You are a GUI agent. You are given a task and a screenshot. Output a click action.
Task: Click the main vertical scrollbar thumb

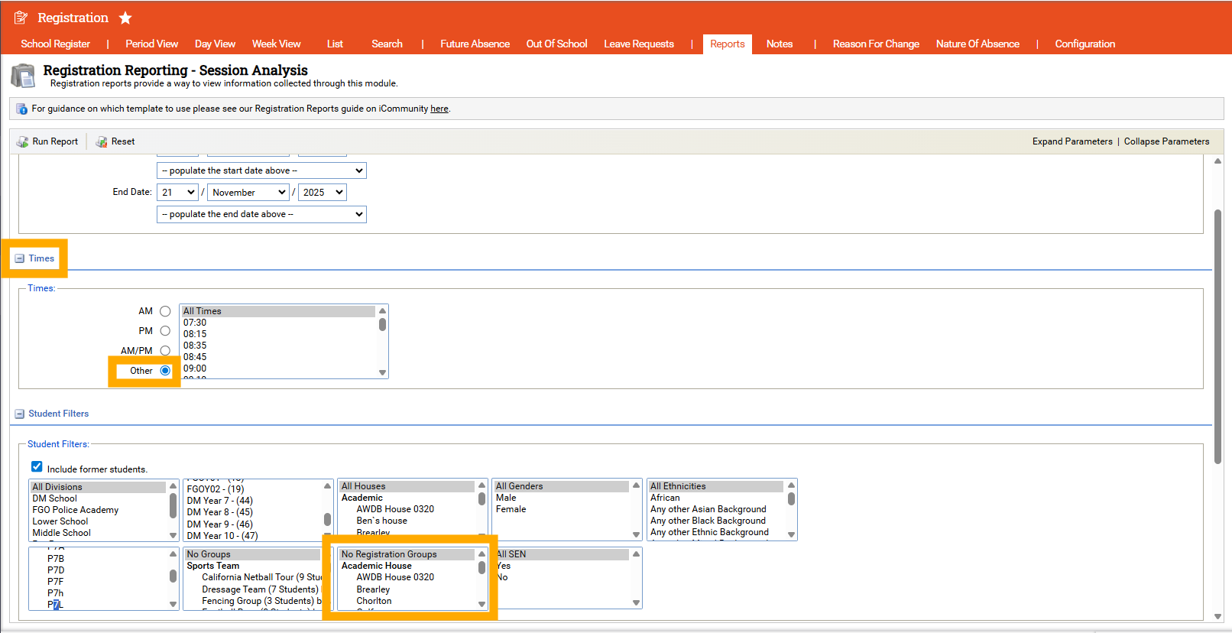tap(1217, 336)
